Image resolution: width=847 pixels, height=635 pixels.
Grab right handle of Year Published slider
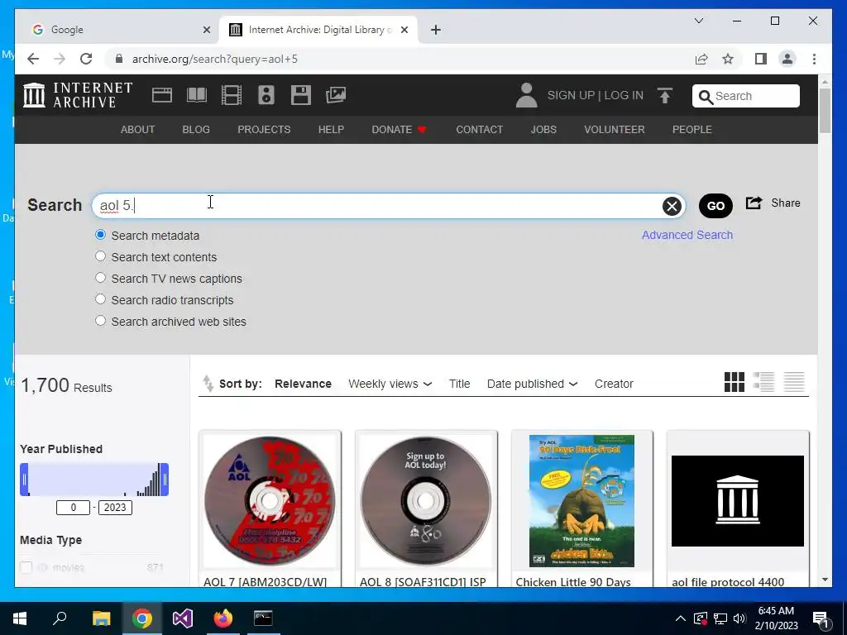click(x=165, y=480)
